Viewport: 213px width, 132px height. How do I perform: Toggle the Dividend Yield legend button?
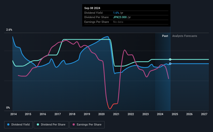[18, 125]
